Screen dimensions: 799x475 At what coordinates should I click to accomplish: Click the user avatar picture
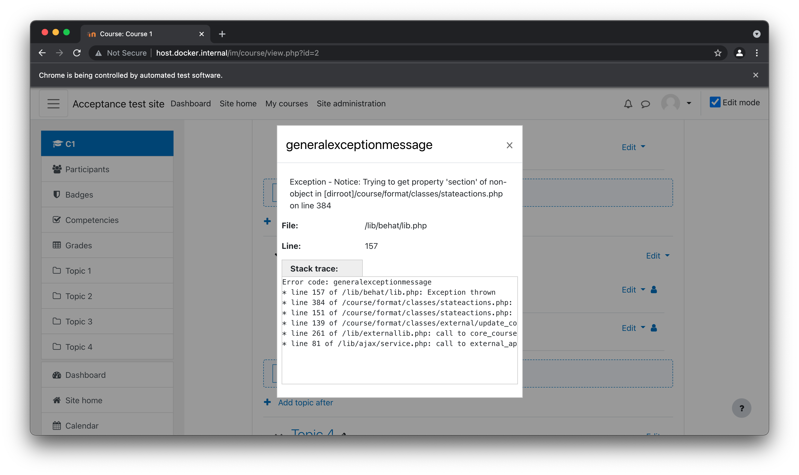tap(670, 103)
